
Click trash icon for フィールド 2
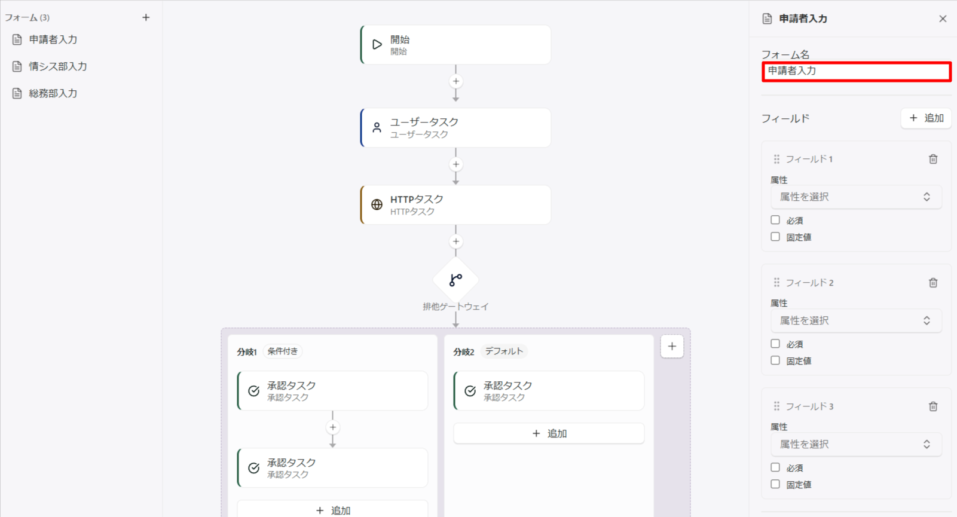pos(933,283)
